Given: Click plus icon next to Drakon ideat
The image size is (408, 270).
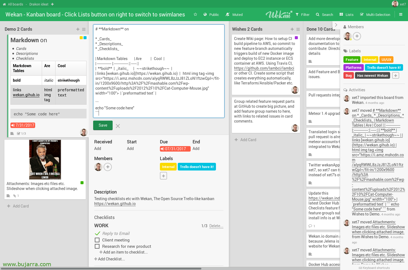Looking at the screenshot, I should [52, 4].
